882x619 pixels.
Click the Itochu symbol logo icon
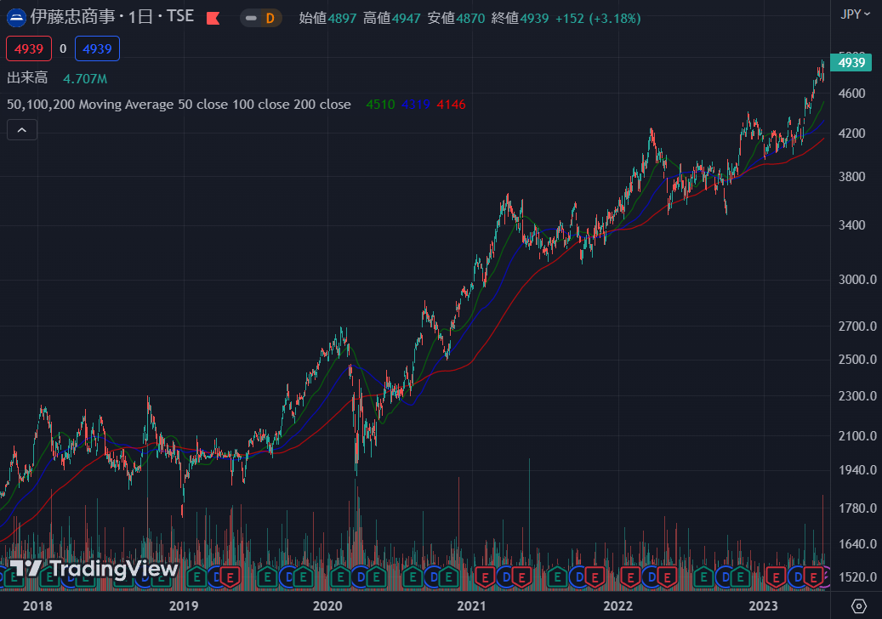[16, 17]
